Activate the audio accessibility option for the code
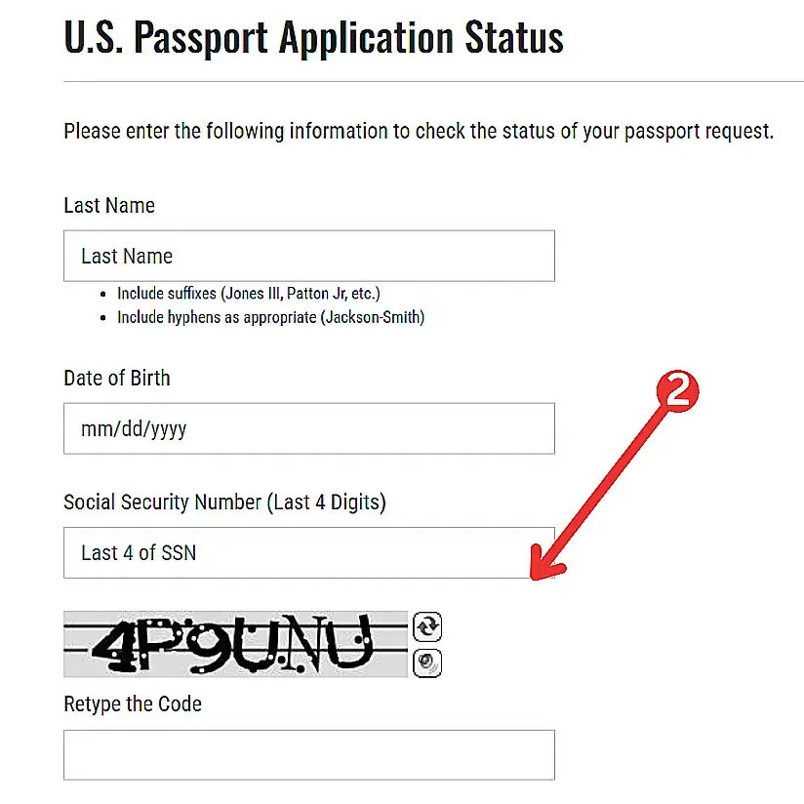Viewport: 804px width, 804px height. coord(426,663)
